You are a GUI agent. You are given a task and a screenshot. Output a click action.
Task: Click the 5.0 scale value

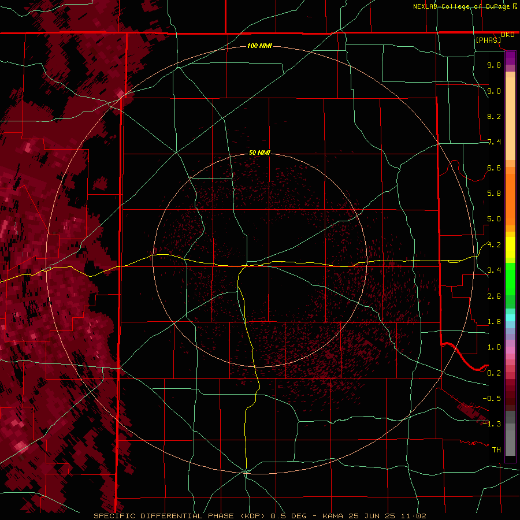[494, 219]
